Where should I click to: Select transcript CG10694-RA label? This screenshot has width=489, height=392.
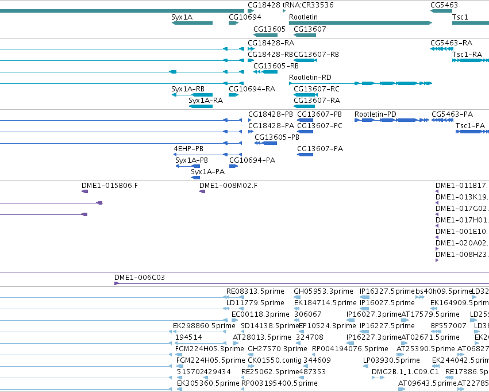[252, 89]
